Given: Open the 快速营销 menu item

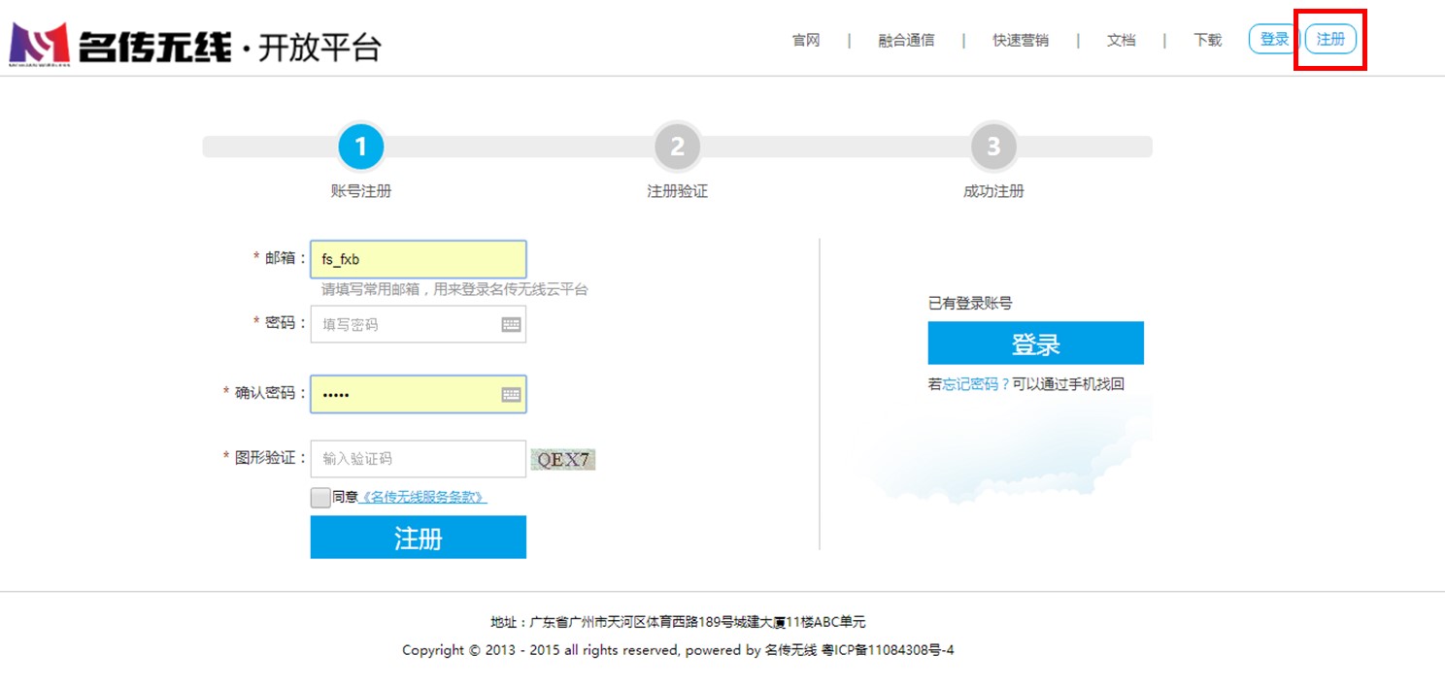Looking at the screenshot, I should click(1020, 41).
